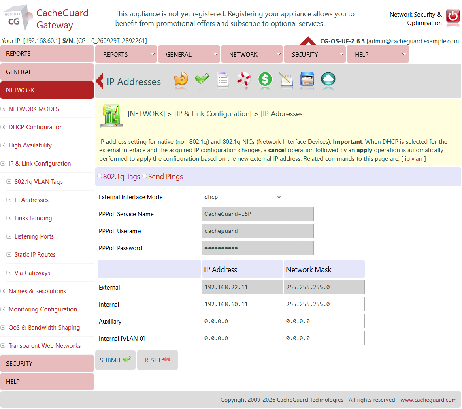Screen dimensions: 462x409
Task: Open Via Gateways sidebar link
Action: 32,273
